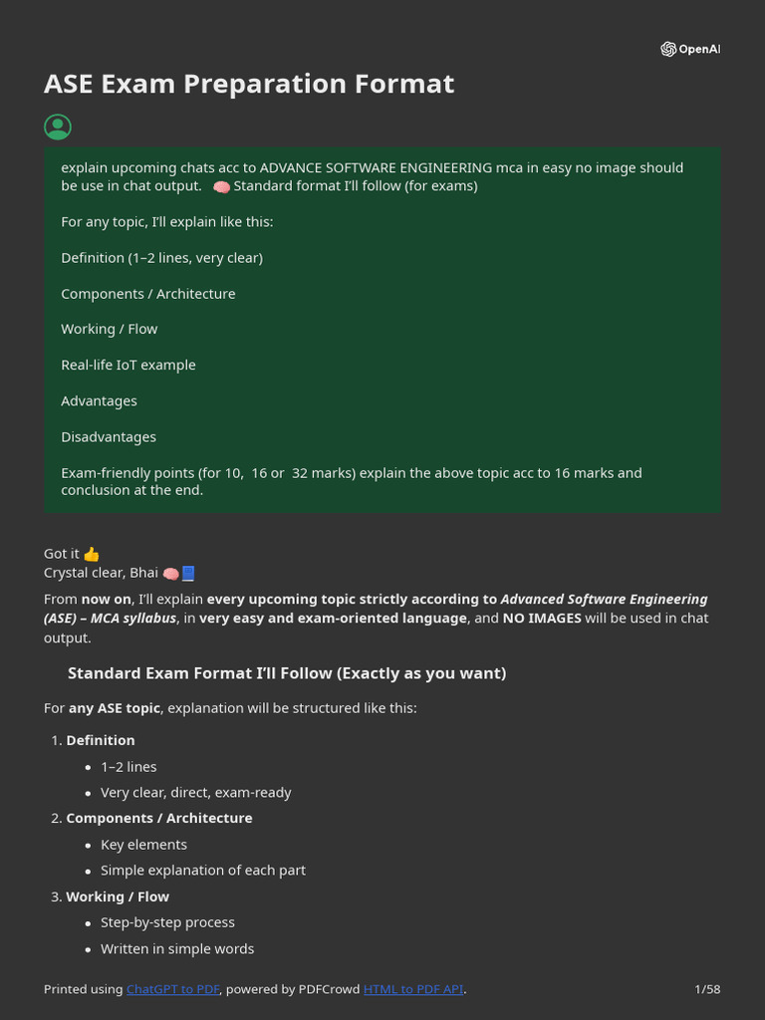Click the green user avatar icon
Image resolution: width=765 pixels, height=1020 pixels.
click(x=58, y=127)
